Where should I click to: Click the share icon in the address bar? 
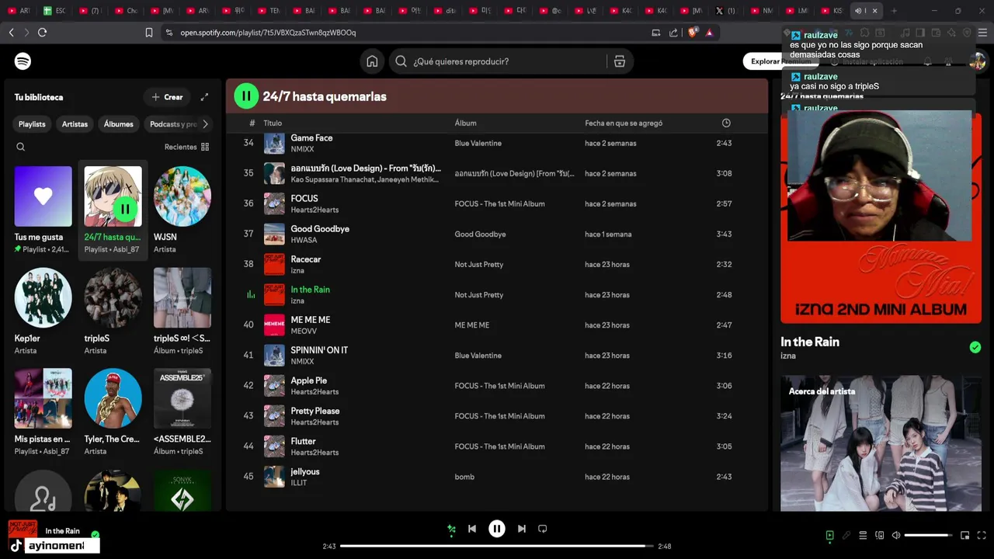pos(673,33)
